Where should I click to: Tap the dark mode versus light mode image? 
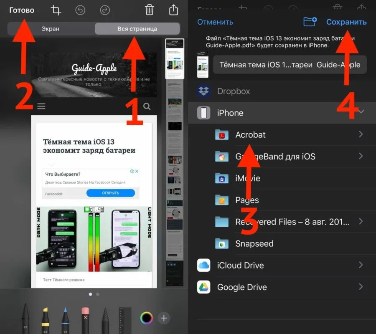point(94,239)
